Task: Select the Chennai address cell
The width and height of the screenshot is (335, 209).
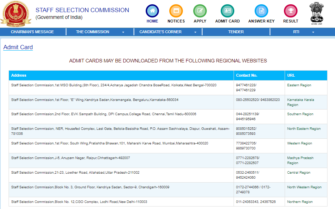Action: coord(121,117)
